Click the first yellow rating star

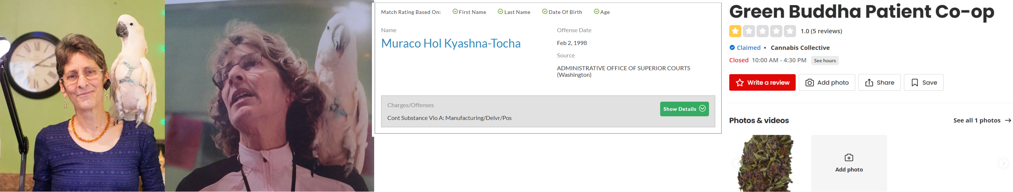(735, 31)
